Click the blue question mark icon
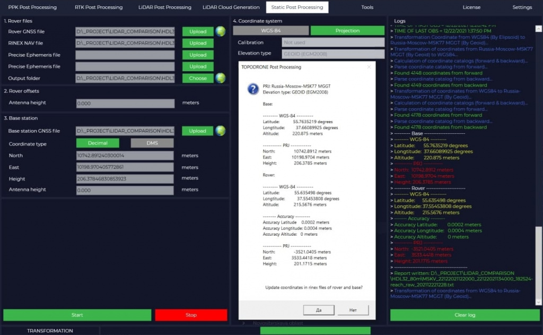This screenshot has height=335, width=543. click(x=253, y=89)
